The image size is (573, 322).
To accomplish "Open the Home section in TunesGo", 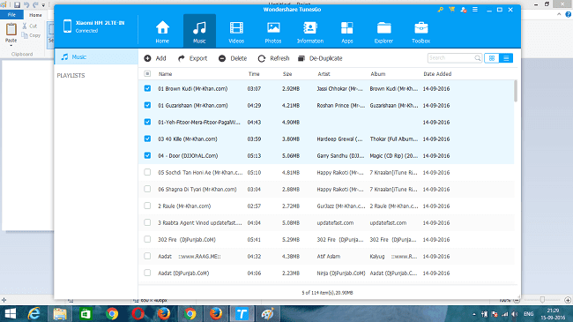I will click(162, 32).
